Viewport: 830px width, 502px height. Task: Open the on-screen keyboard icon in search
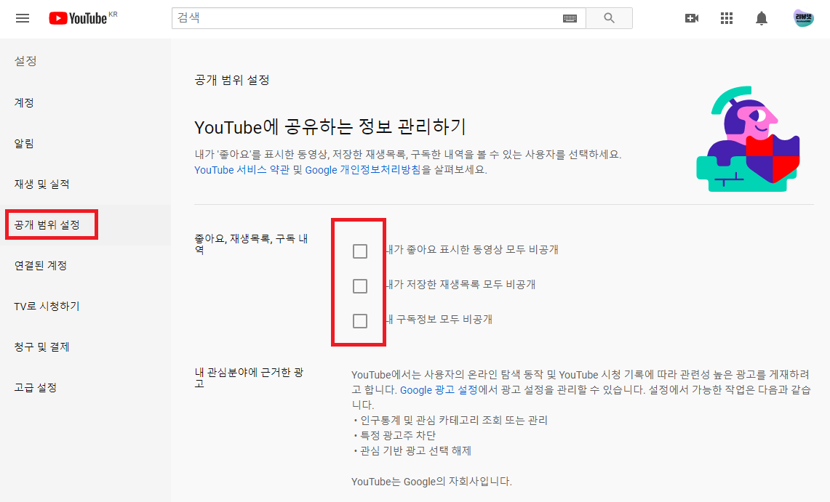[x=570, y=18]
